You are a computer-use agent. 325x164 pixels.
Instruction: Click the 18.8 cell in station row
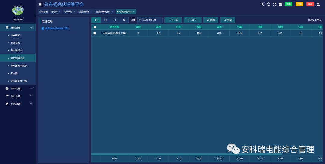point(199,33)
